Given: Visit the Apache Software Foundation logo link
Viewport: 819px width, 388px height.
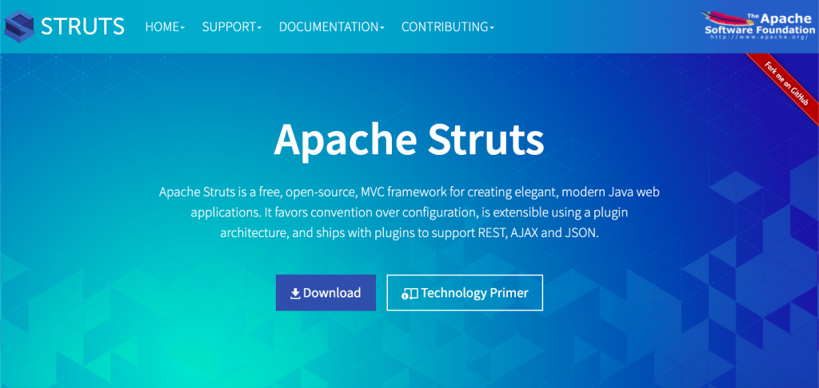Looking at the screenshot, I should [x=758, y=26].
